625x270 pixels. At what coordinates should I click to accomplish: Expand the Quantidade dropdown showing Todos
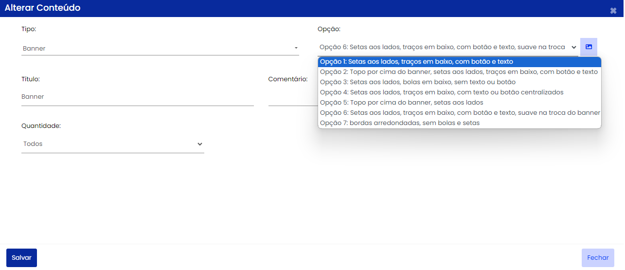[113, 144]
